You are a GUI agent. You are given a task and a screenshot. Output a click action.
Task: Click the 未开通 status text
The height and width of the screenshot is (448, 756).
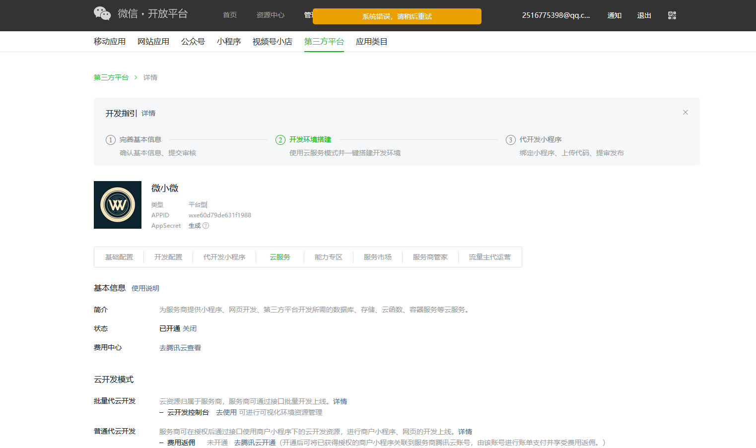tap(217, 443)
